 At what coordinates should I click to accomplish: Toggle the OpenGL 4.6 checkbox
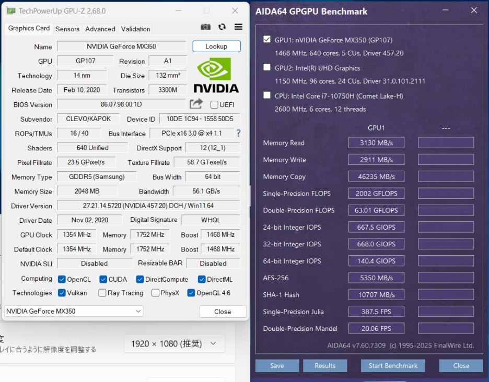click(191, 293)
